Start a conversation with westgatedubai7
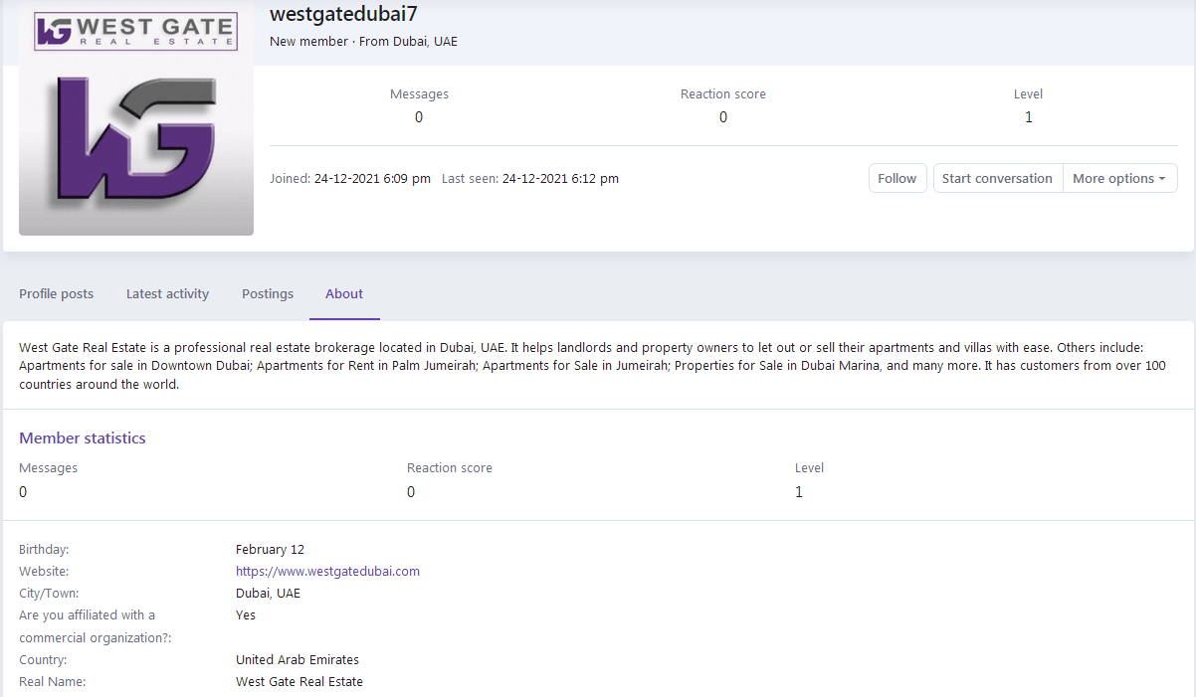The height and width of the screenshot is (697, 1196). pyautogui.click(x=997, y=178)
